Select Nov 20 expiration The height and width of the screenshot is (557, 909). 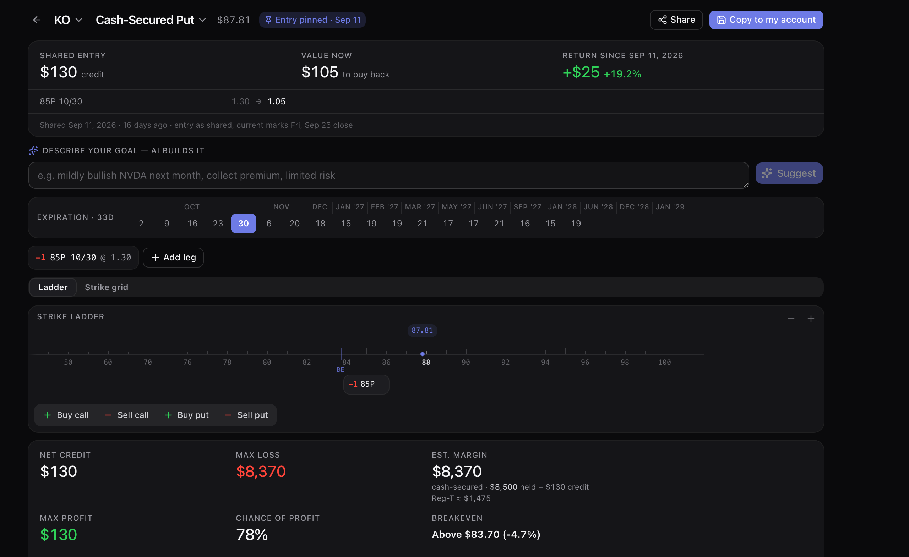[295, 224]
